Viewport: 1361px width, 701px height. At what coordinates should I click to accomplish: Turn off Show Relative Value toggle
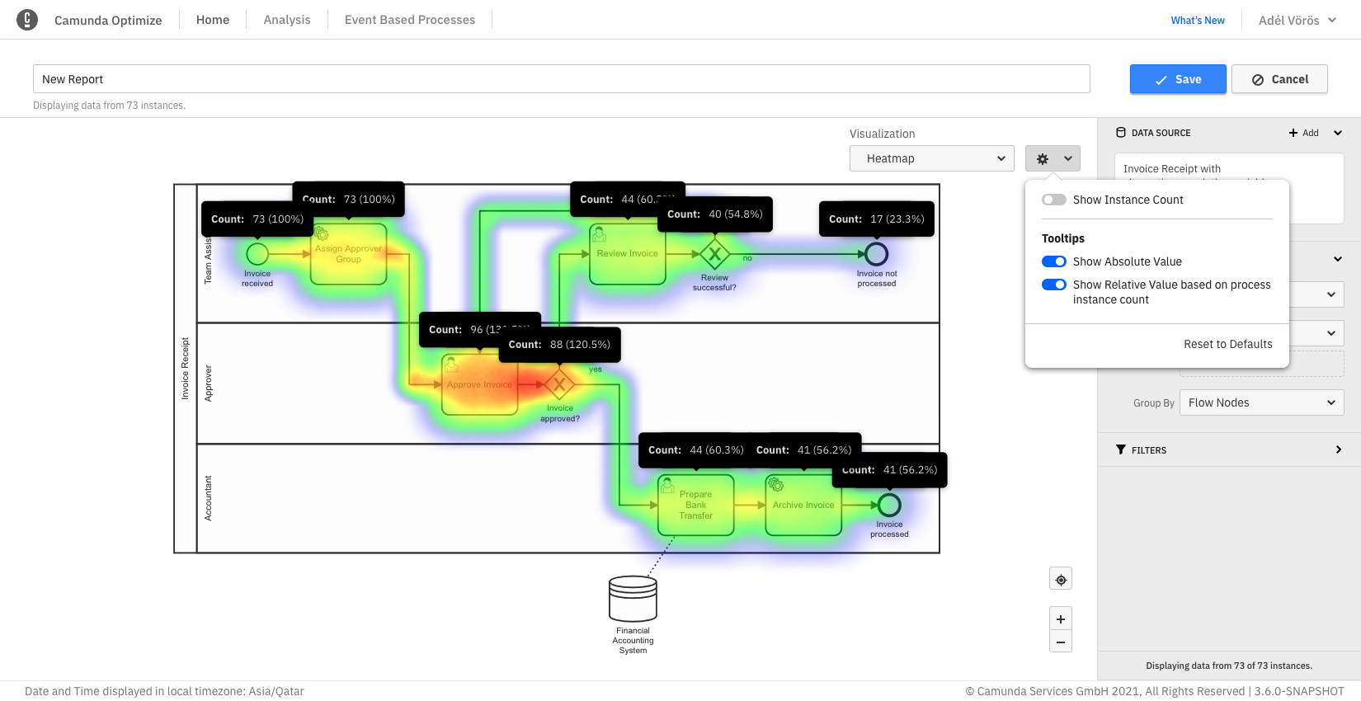(1053, 285)
